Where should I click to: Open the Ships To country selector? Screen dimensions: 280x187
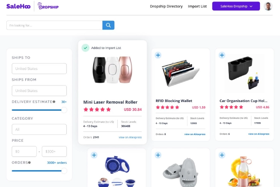[x=39, y=68]
